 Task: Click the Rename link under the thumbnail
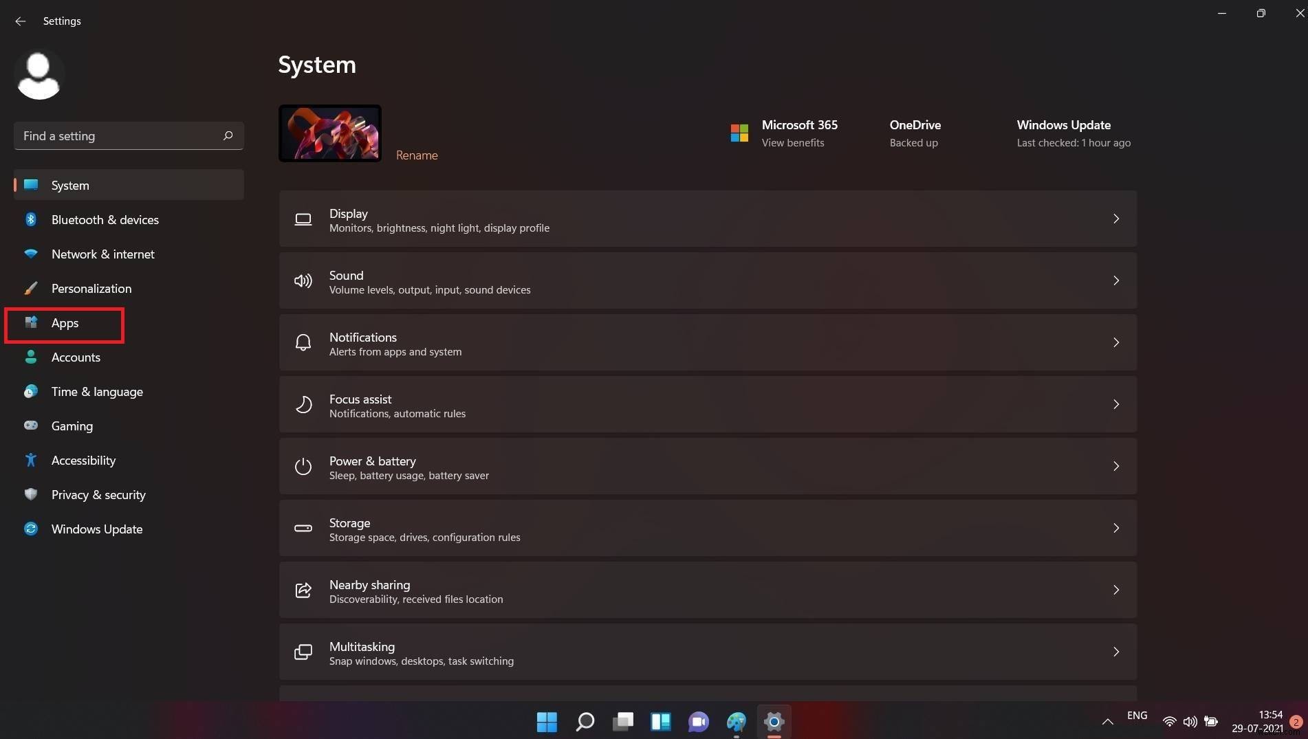[417, 155]
